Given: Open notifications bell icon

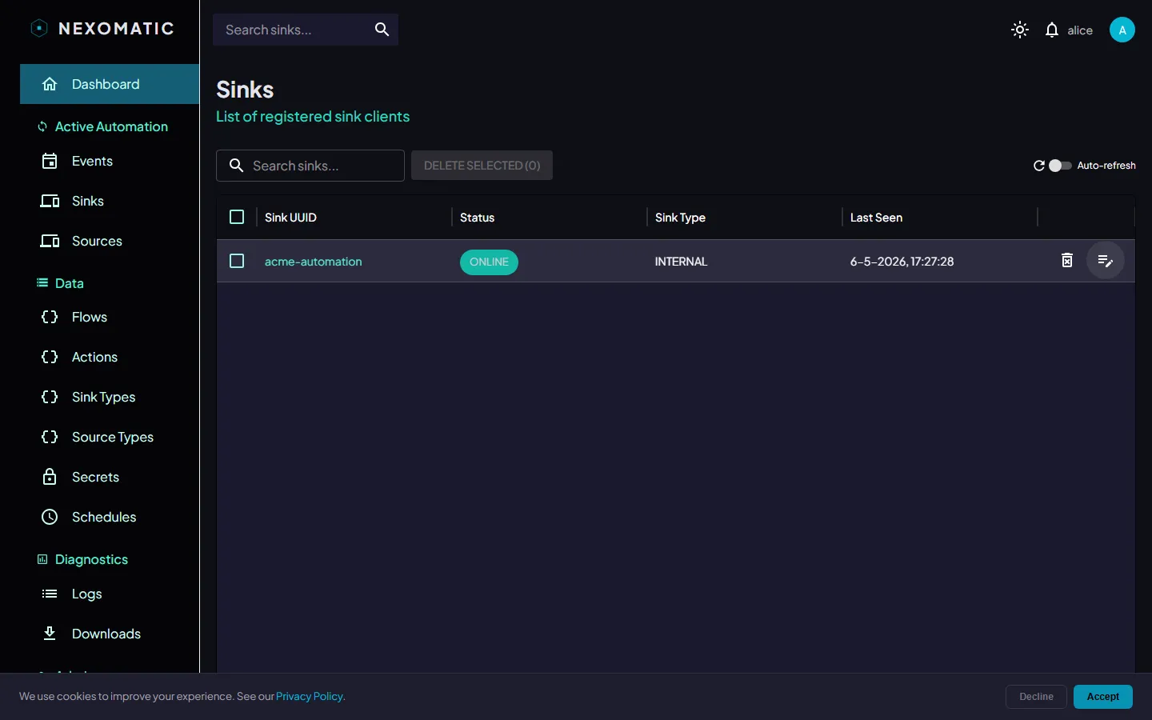Looking at the screenshot, I should click(x=1052, y=30).
